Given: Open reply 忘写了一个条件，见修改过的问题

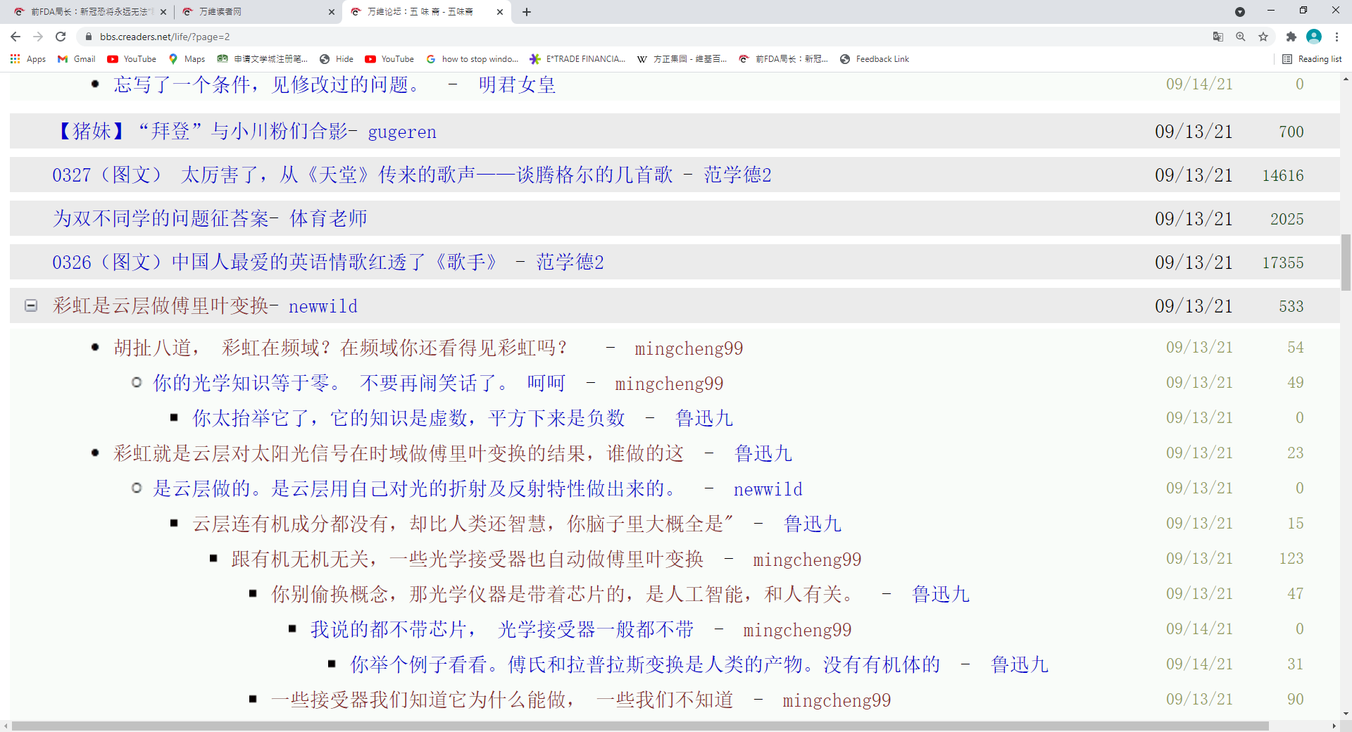Looking at the screenshot, I should (266, 85).
